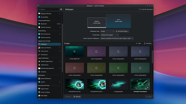Click the Search settings icon
This screenshot has height=104, width=186.
tap(39, 82)
